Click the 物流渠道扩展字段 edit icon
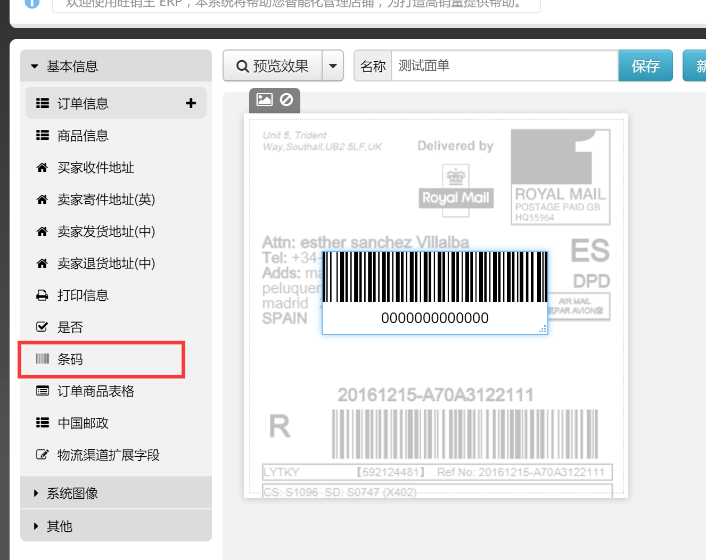 pos(42,455)
